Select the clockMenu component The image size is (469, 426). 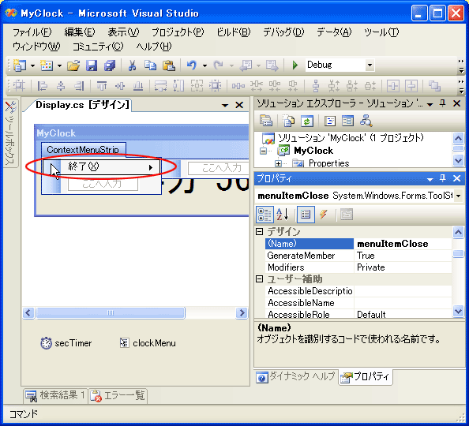click(148, 343)
